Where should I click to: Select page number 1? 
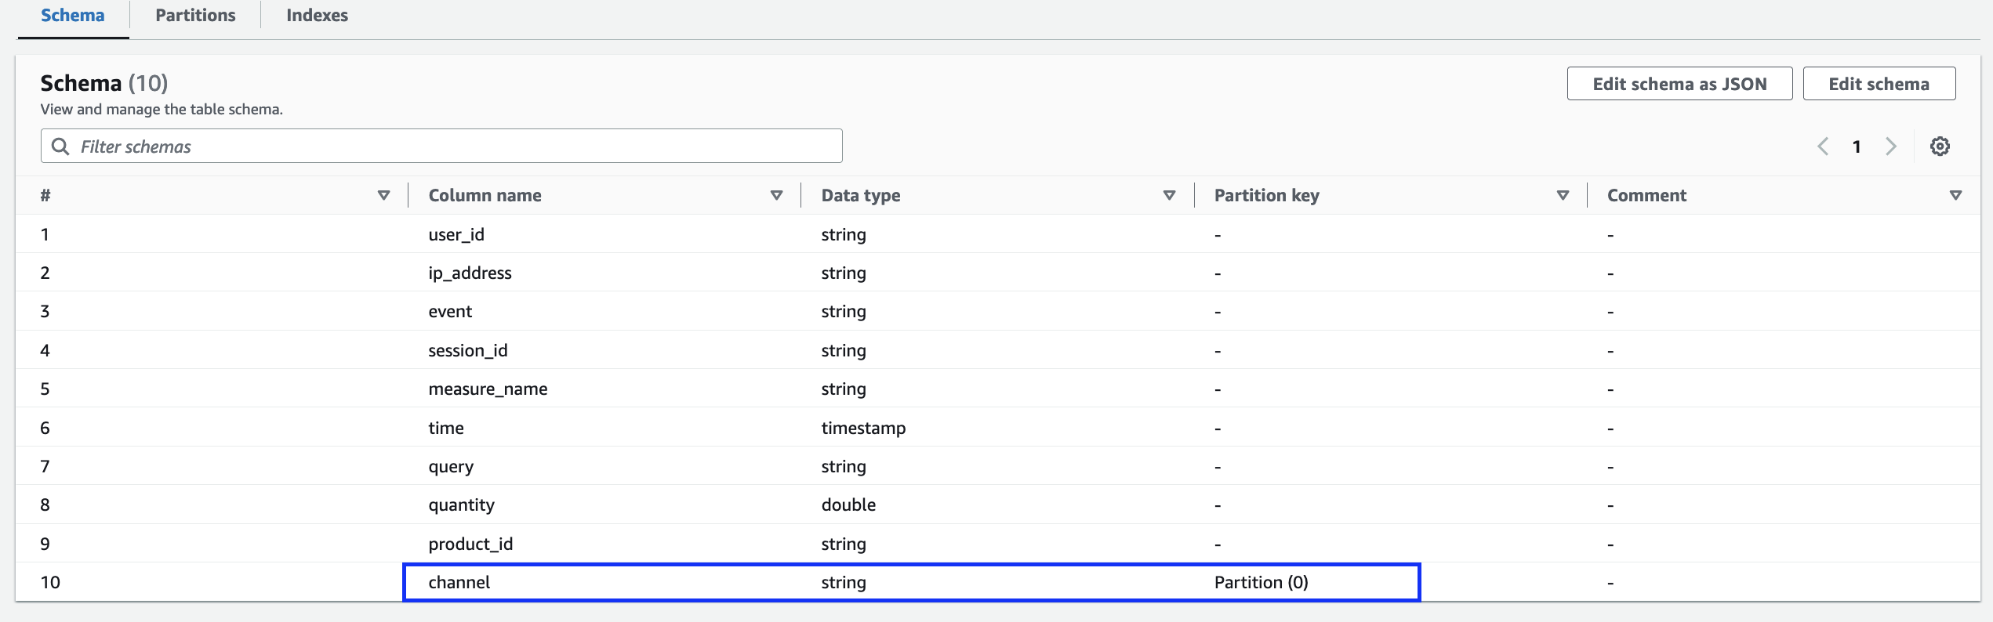tap(1857, 146)
